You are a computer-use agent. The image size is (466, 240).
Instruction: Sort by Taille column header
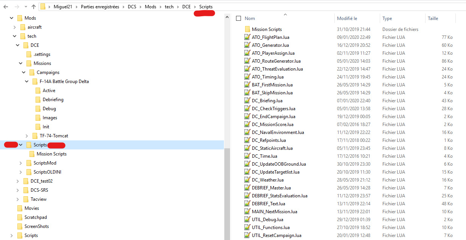pyautogui.click(x=433, y=18)
